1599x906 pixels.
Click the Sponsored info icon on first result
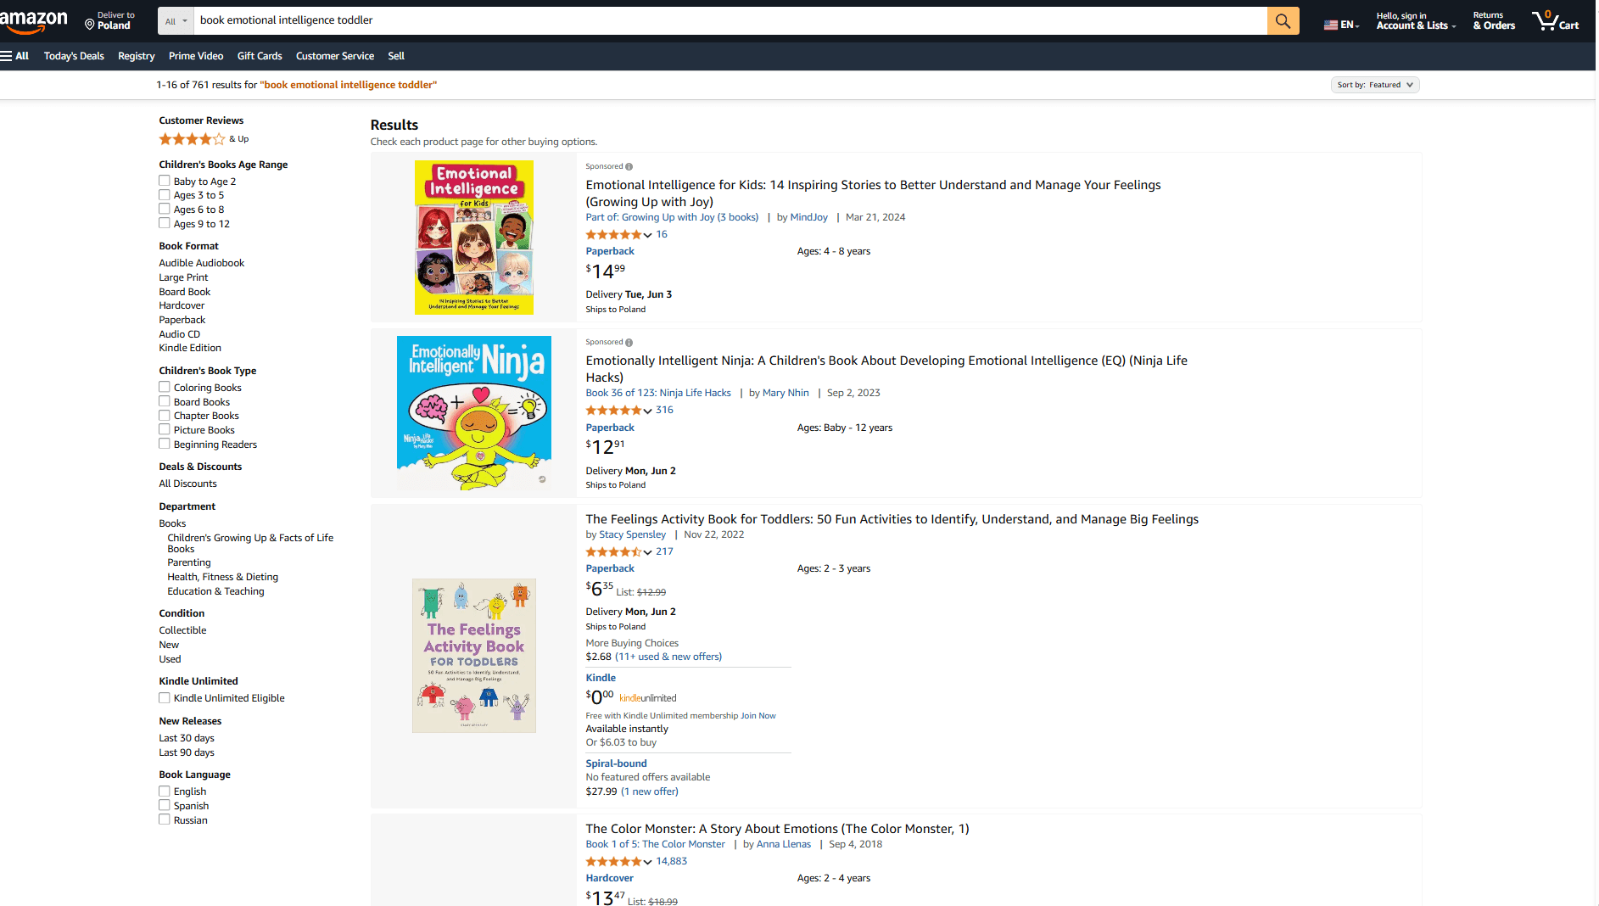[629, 166]
